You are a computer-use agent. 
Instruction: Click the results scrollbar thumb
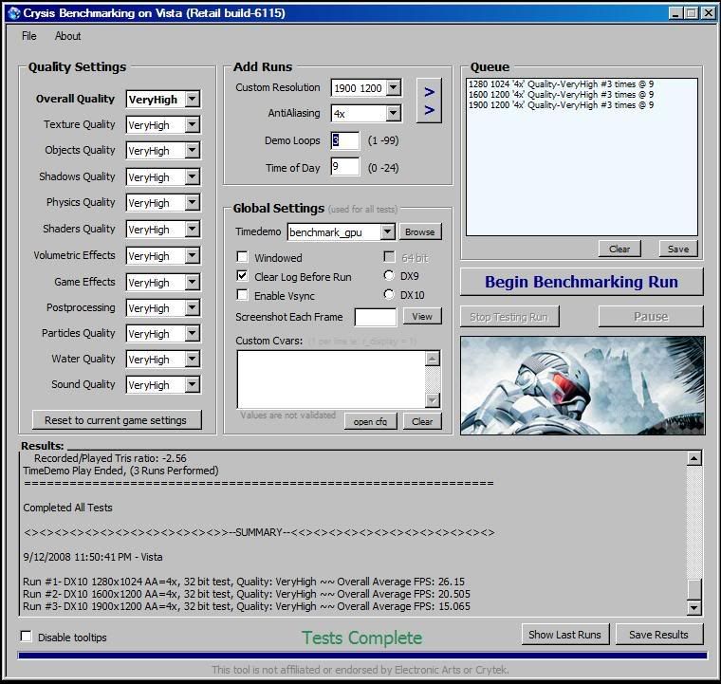click(693, 589)
